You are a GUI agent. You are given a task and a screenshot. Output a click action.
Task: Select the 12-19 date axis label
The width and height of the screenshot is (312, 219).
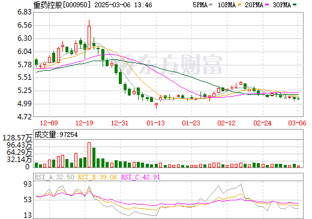[x=85, y=123]
